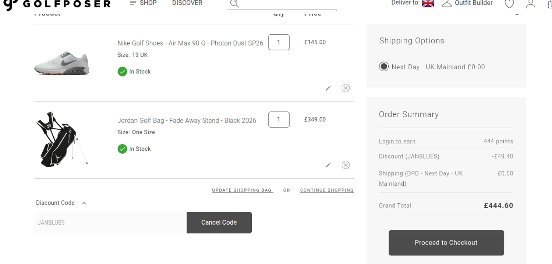552x264 pixels.
Task: Edit the Jordan Golf Bag item
Action: [x=328, y=165]
